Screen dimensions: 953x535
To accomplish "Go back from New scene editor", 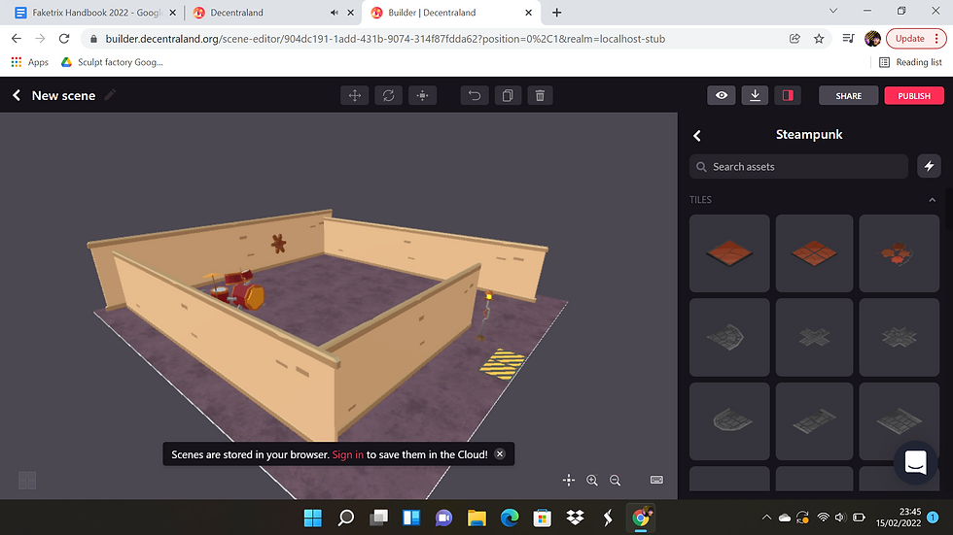I will [17, 95].
